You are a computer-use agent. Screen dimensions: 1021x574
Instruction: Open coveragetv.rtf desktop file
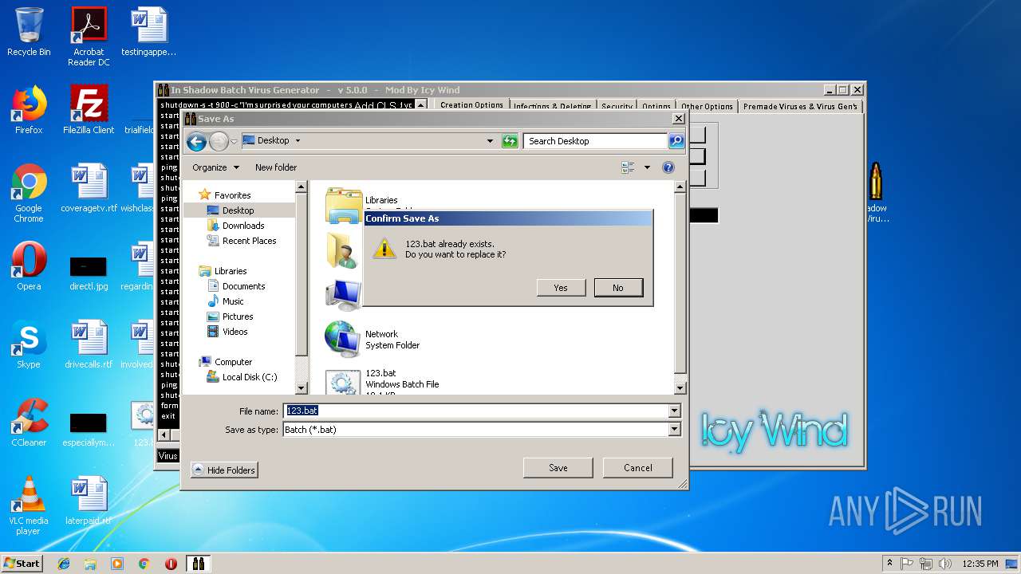[89, 188]
